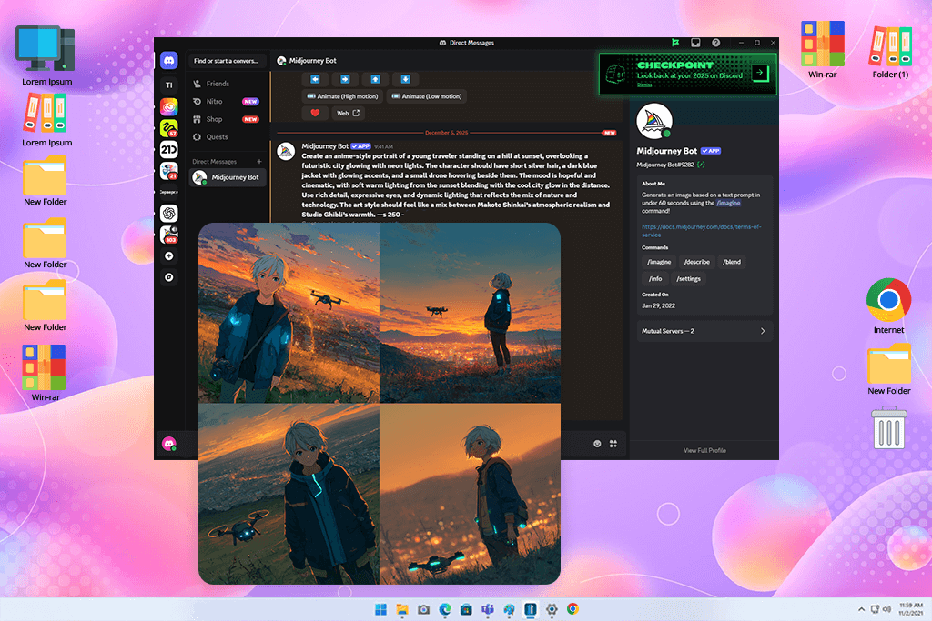Click the green flag icon in title bar
The width and height of the screenshot is (932, 621).
675,43
